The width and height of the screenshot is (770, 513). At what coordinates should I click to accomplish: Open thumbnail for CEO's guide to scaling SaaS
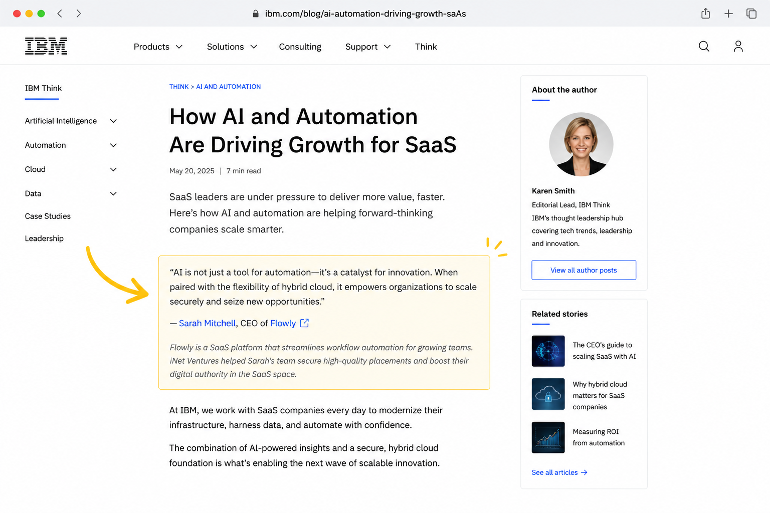click(x=548, y=351)
